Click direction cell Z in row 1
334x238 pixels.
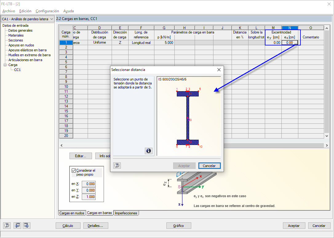pyautogui.click(x=120, y=43)
